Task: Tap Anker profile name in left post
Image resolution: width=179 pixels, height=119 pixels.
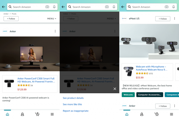Action: click(13, 31)
